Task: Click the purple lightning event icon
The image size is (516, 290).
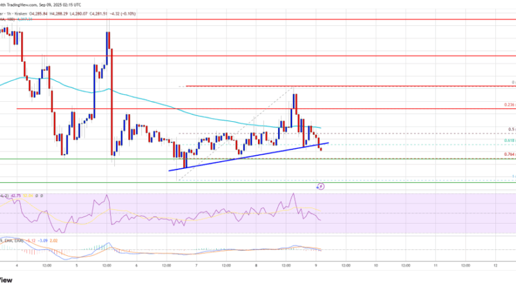Action: tap(321, 186)
